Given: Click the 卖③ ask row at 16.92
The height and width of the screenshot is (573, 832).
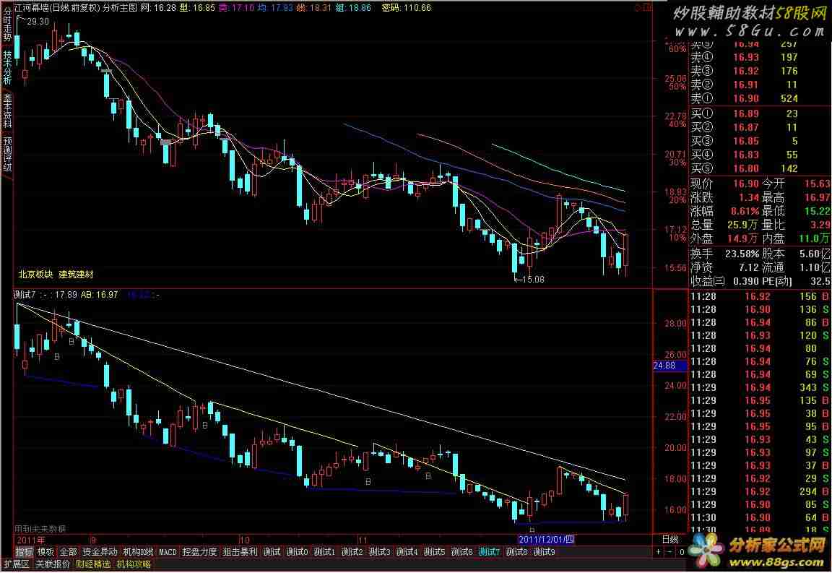Looking at the screenshot, I should tap(759, 71).
